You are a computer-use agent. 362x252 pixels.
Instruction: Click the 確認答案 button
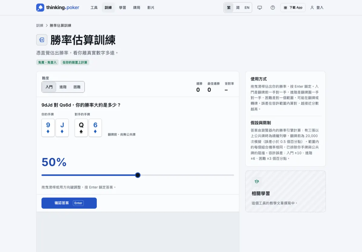69,203
